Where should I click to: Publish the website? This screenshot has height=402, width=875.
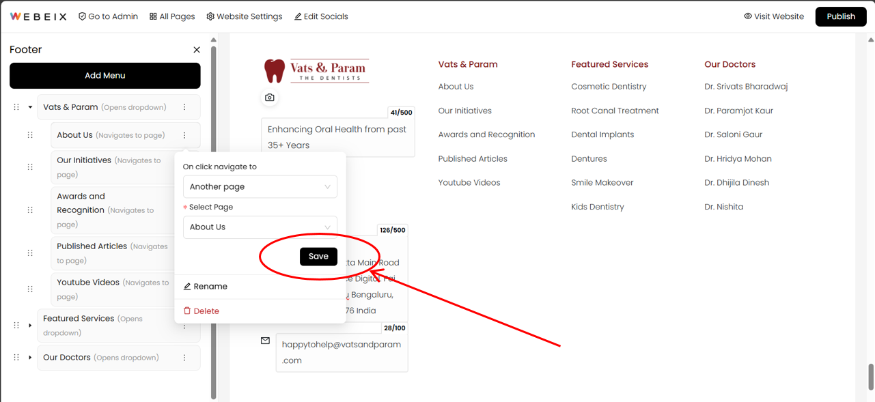841,16
